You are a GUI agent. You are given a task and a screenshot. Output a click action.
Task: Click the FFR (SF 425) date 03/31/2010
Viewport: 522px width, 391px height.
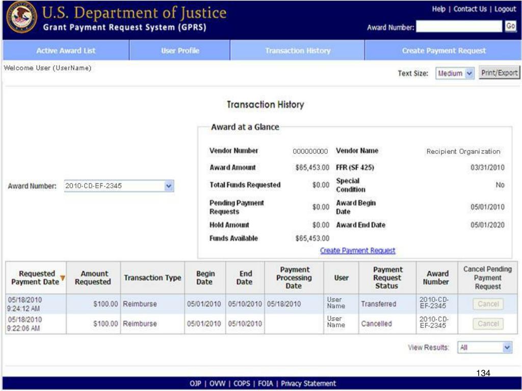pyautogui.click(x=487, y=167)
